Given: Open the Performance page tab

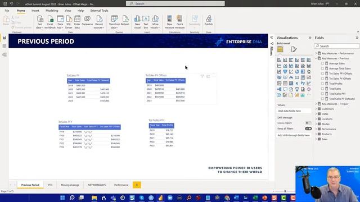Looking at the screenshot, I should tap(121, 185).
